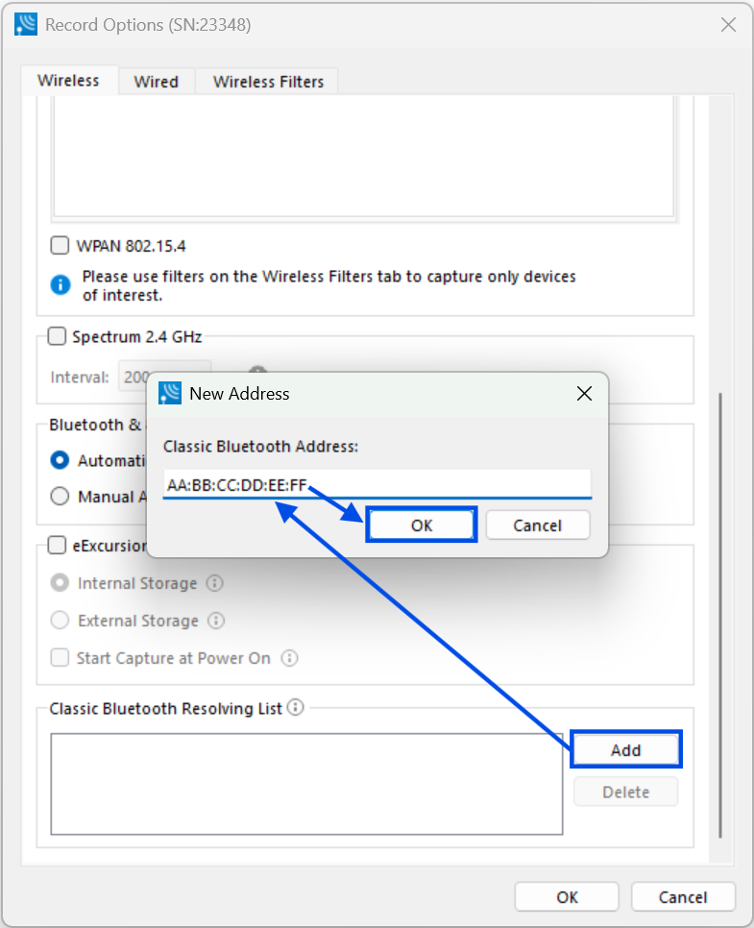754x928 pixels.
Task: Confirm the New Address dialog with OK
Action: [422, 525]
